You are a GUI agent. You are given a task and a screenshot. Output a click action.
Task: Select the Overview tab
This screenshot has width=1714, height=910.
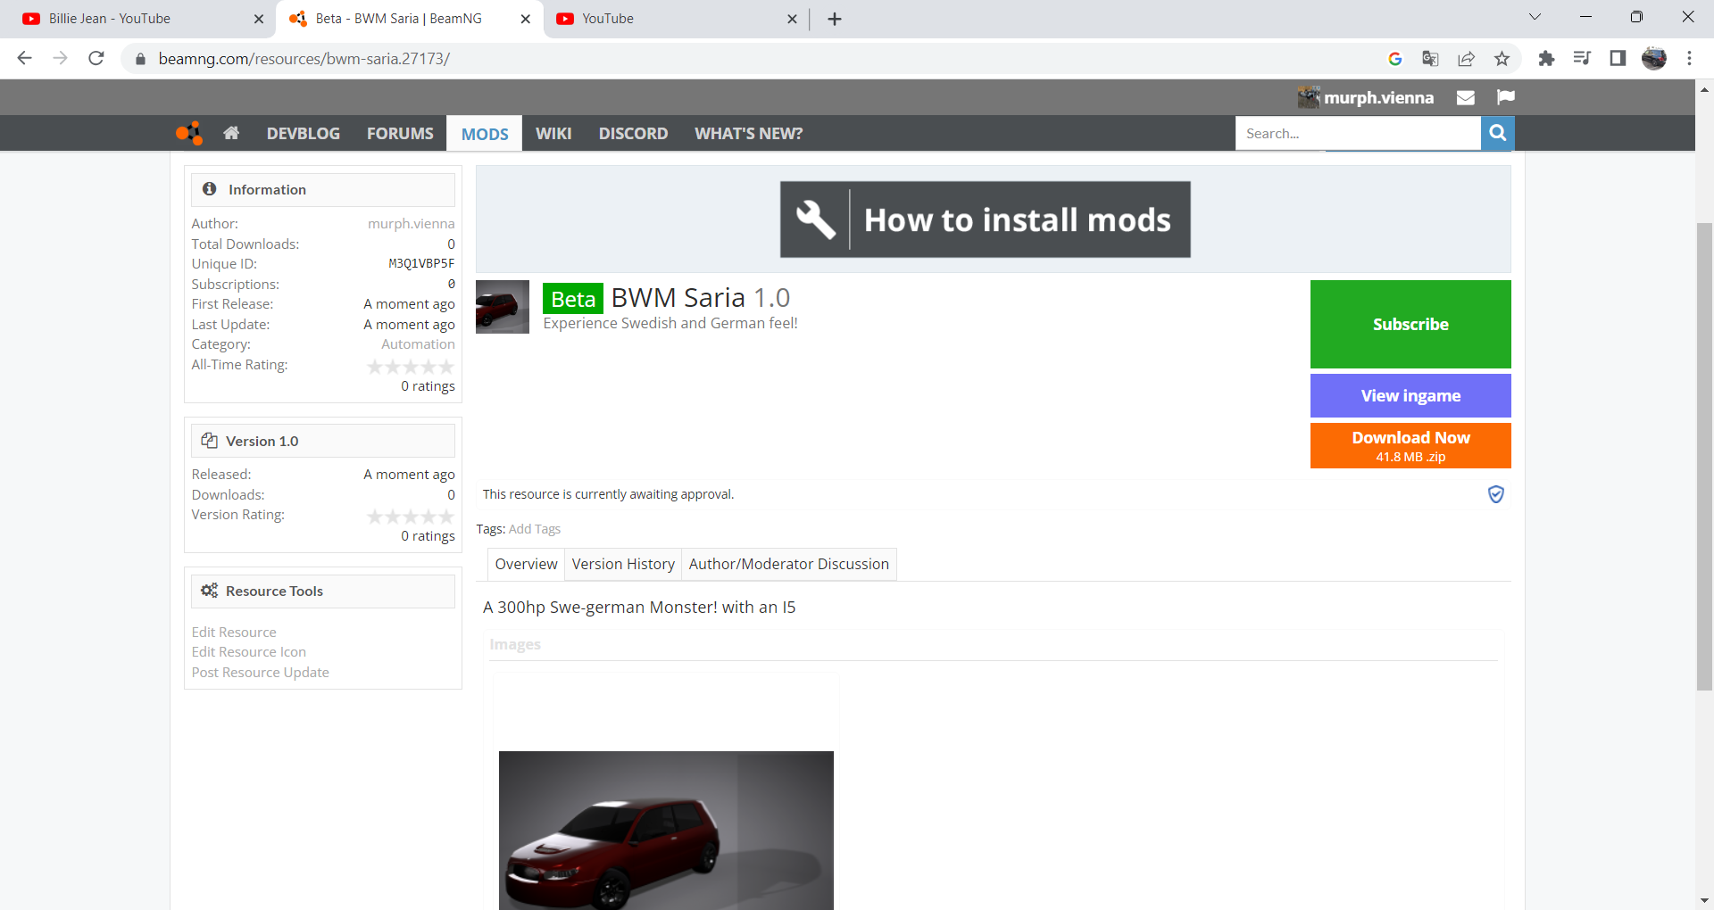[527, 564]
